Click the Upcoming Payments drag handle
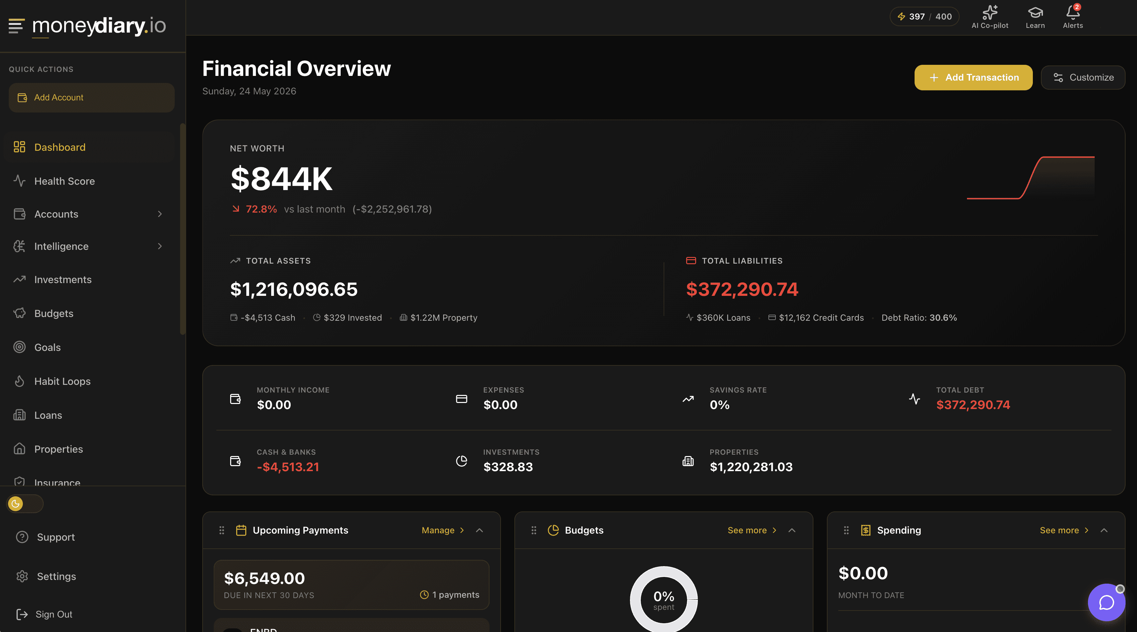This screenshot has height=632, width=1137. [x=221, y=530]
